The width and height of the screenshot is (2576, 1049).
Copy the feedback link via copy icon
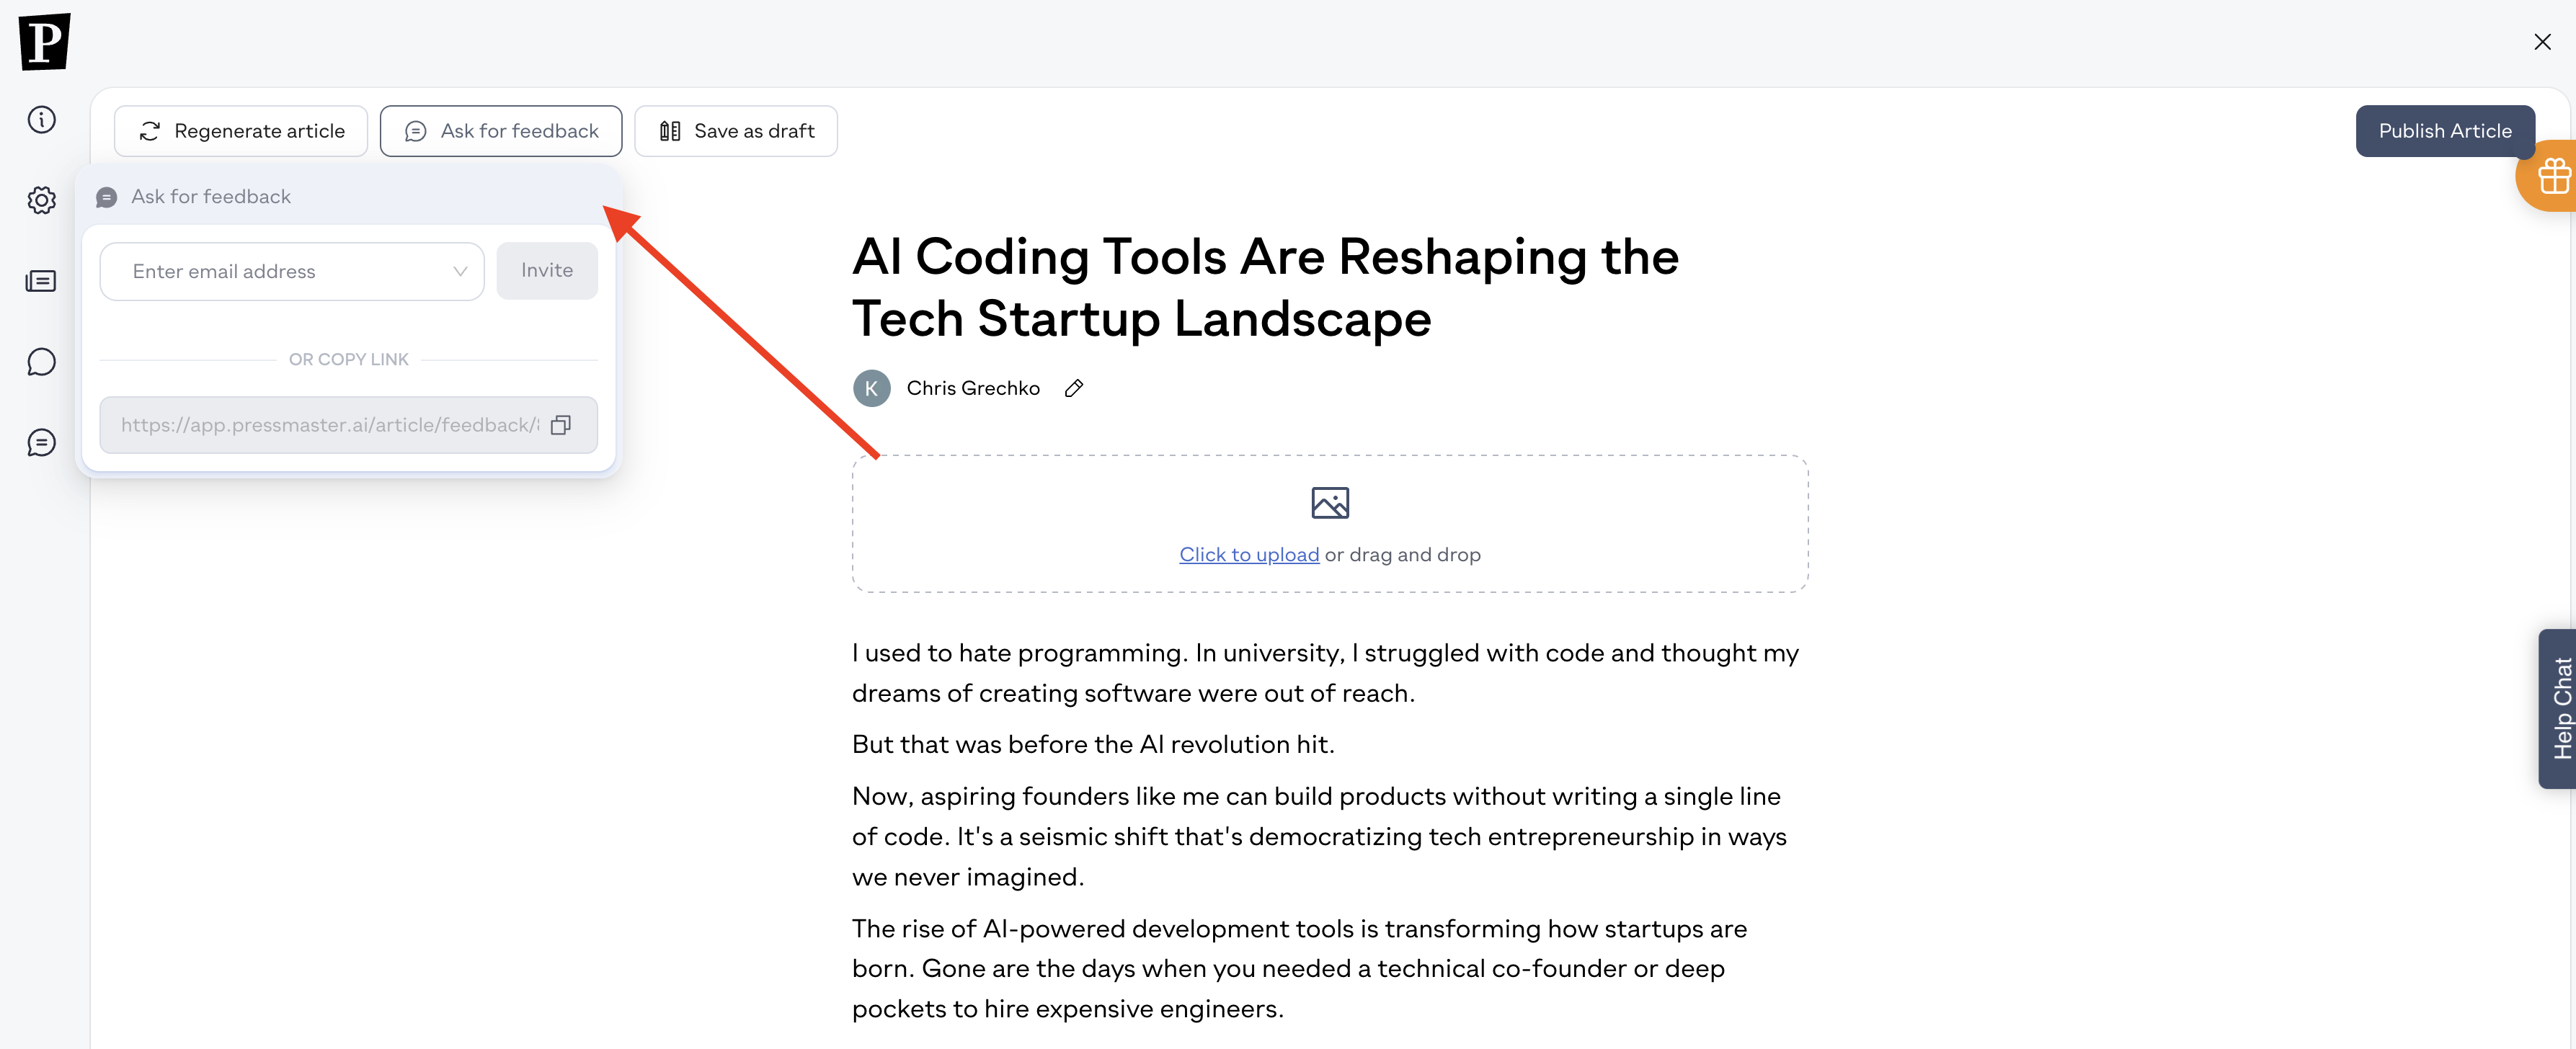pyautogui.click(x=561, y=425)
